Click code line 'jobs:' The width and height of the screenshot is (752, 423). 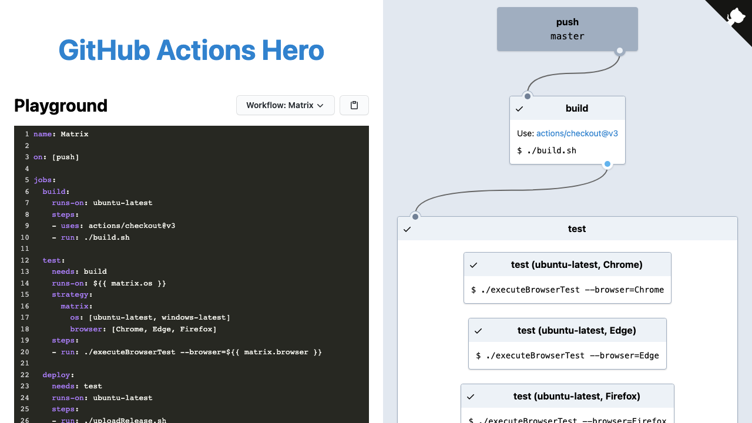[x=45, y=180]
